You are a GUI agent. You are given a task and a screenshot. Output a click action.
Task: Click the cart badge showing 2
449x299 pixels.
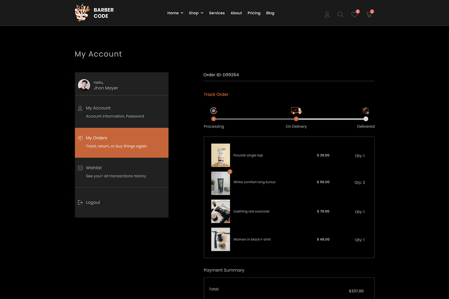372,12
